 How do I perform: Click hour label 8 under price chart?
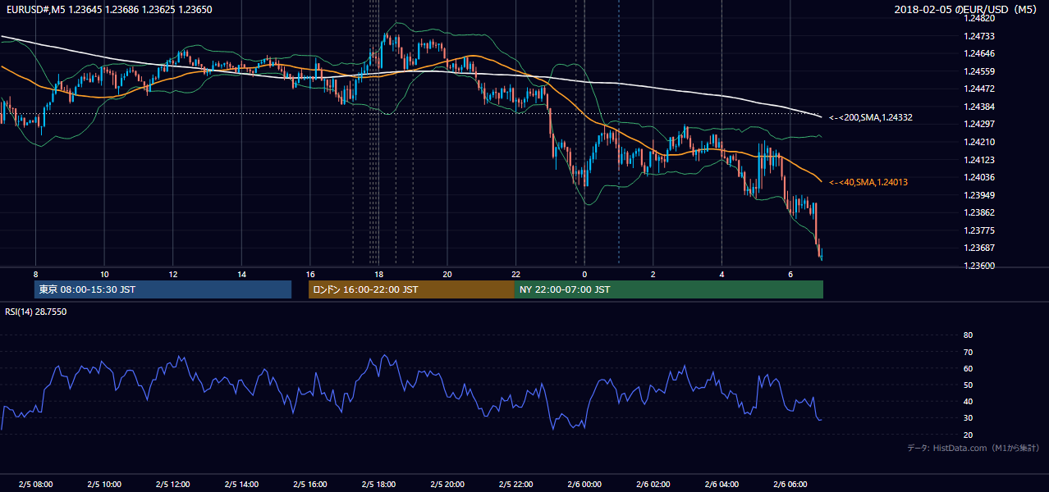(x=35, y=274)
